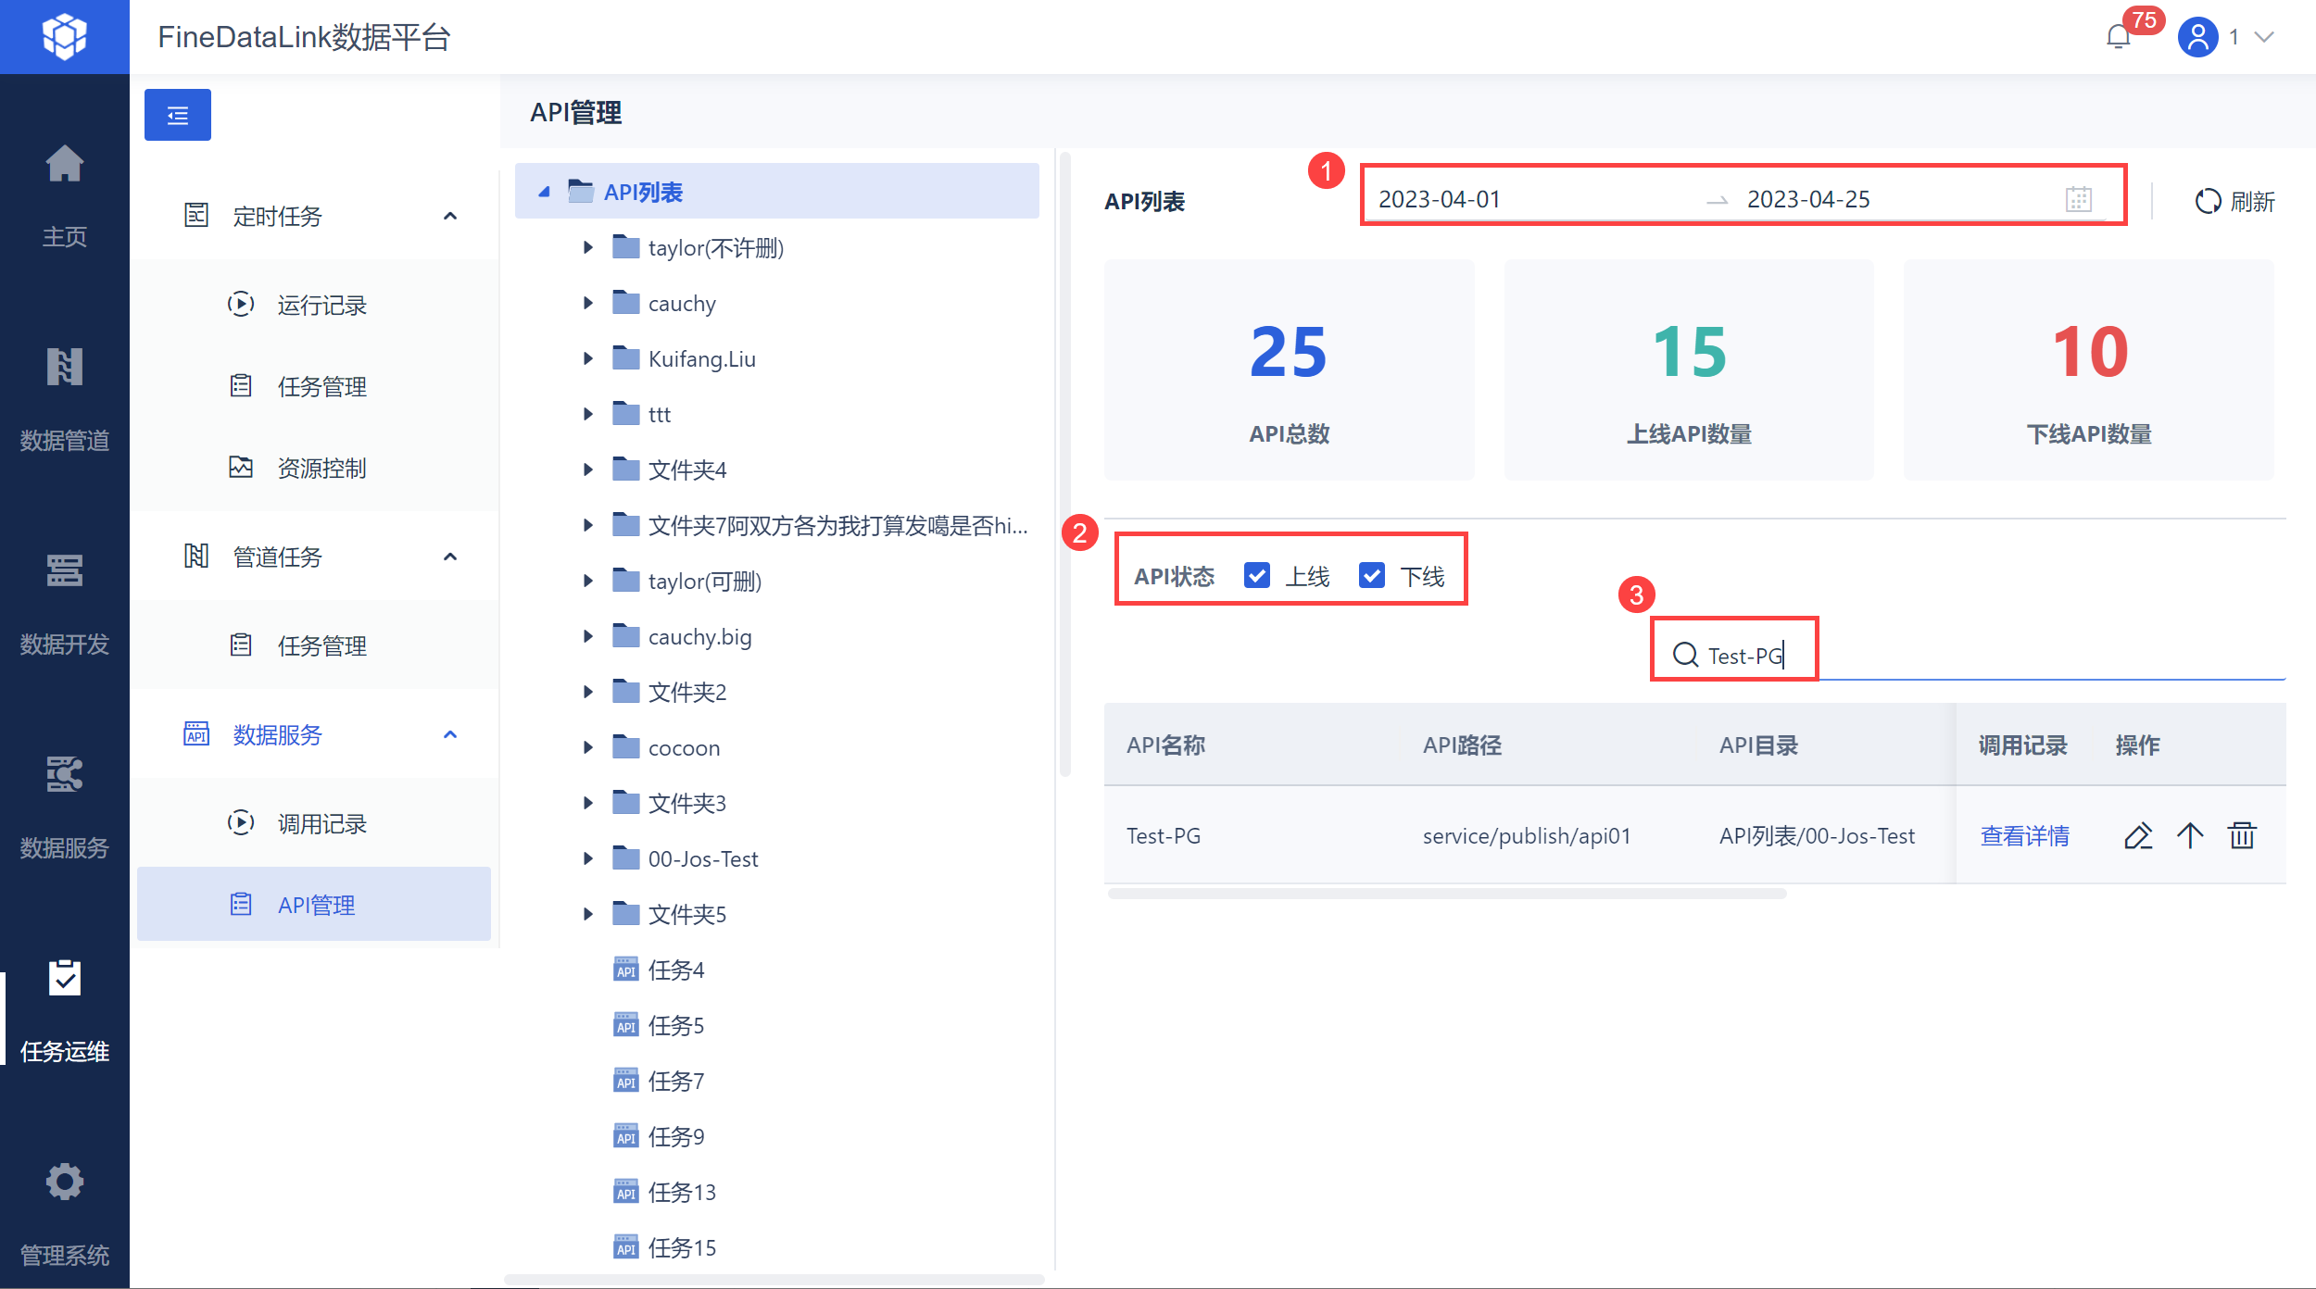Click the FineDataLink logo icon

[64, 37]
